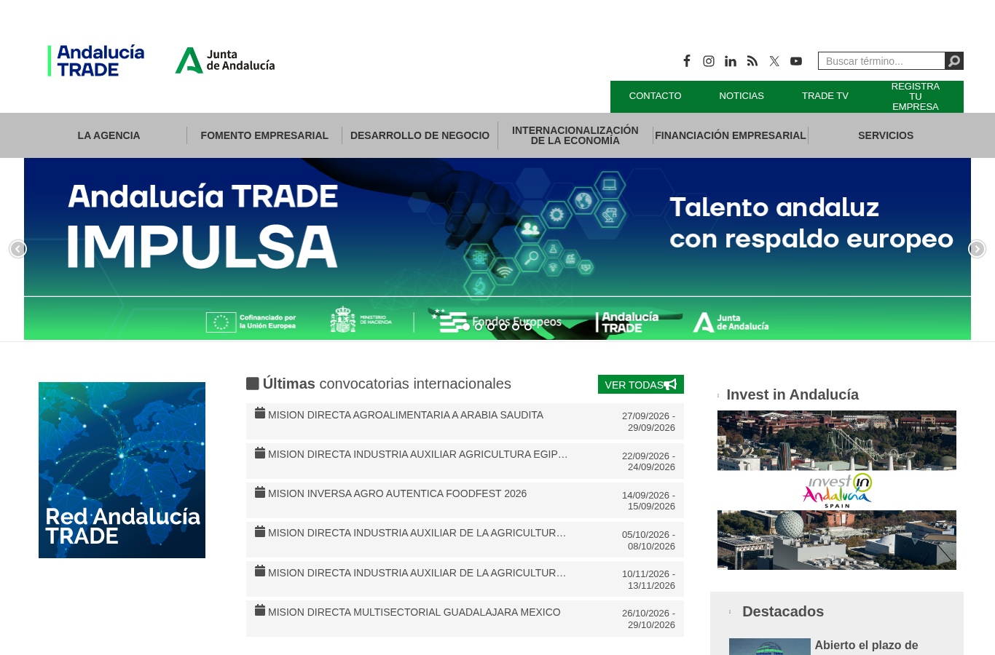Image resolution: width=995 pixels, height=655 pixels.
Task: Open the NOTICIAS link
Action: point(742,96)
